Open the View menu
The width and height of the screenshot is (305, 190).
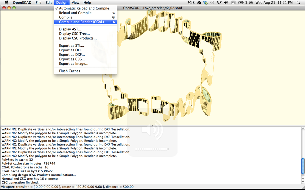point(75,2)
